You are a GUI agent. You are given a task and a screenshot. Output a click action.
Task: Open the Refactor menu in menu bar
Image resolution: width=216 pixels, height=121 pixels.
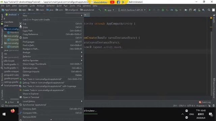(x=51, y=6)
